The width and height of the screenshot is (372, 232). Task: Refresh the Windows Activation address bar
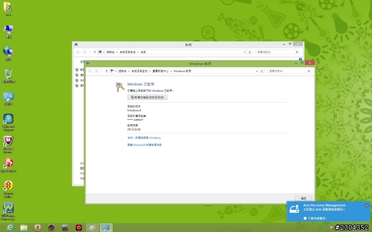(262, 71)
